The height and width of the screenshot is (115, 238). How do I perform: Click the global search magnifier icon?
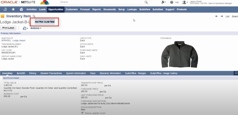point(146,2)
